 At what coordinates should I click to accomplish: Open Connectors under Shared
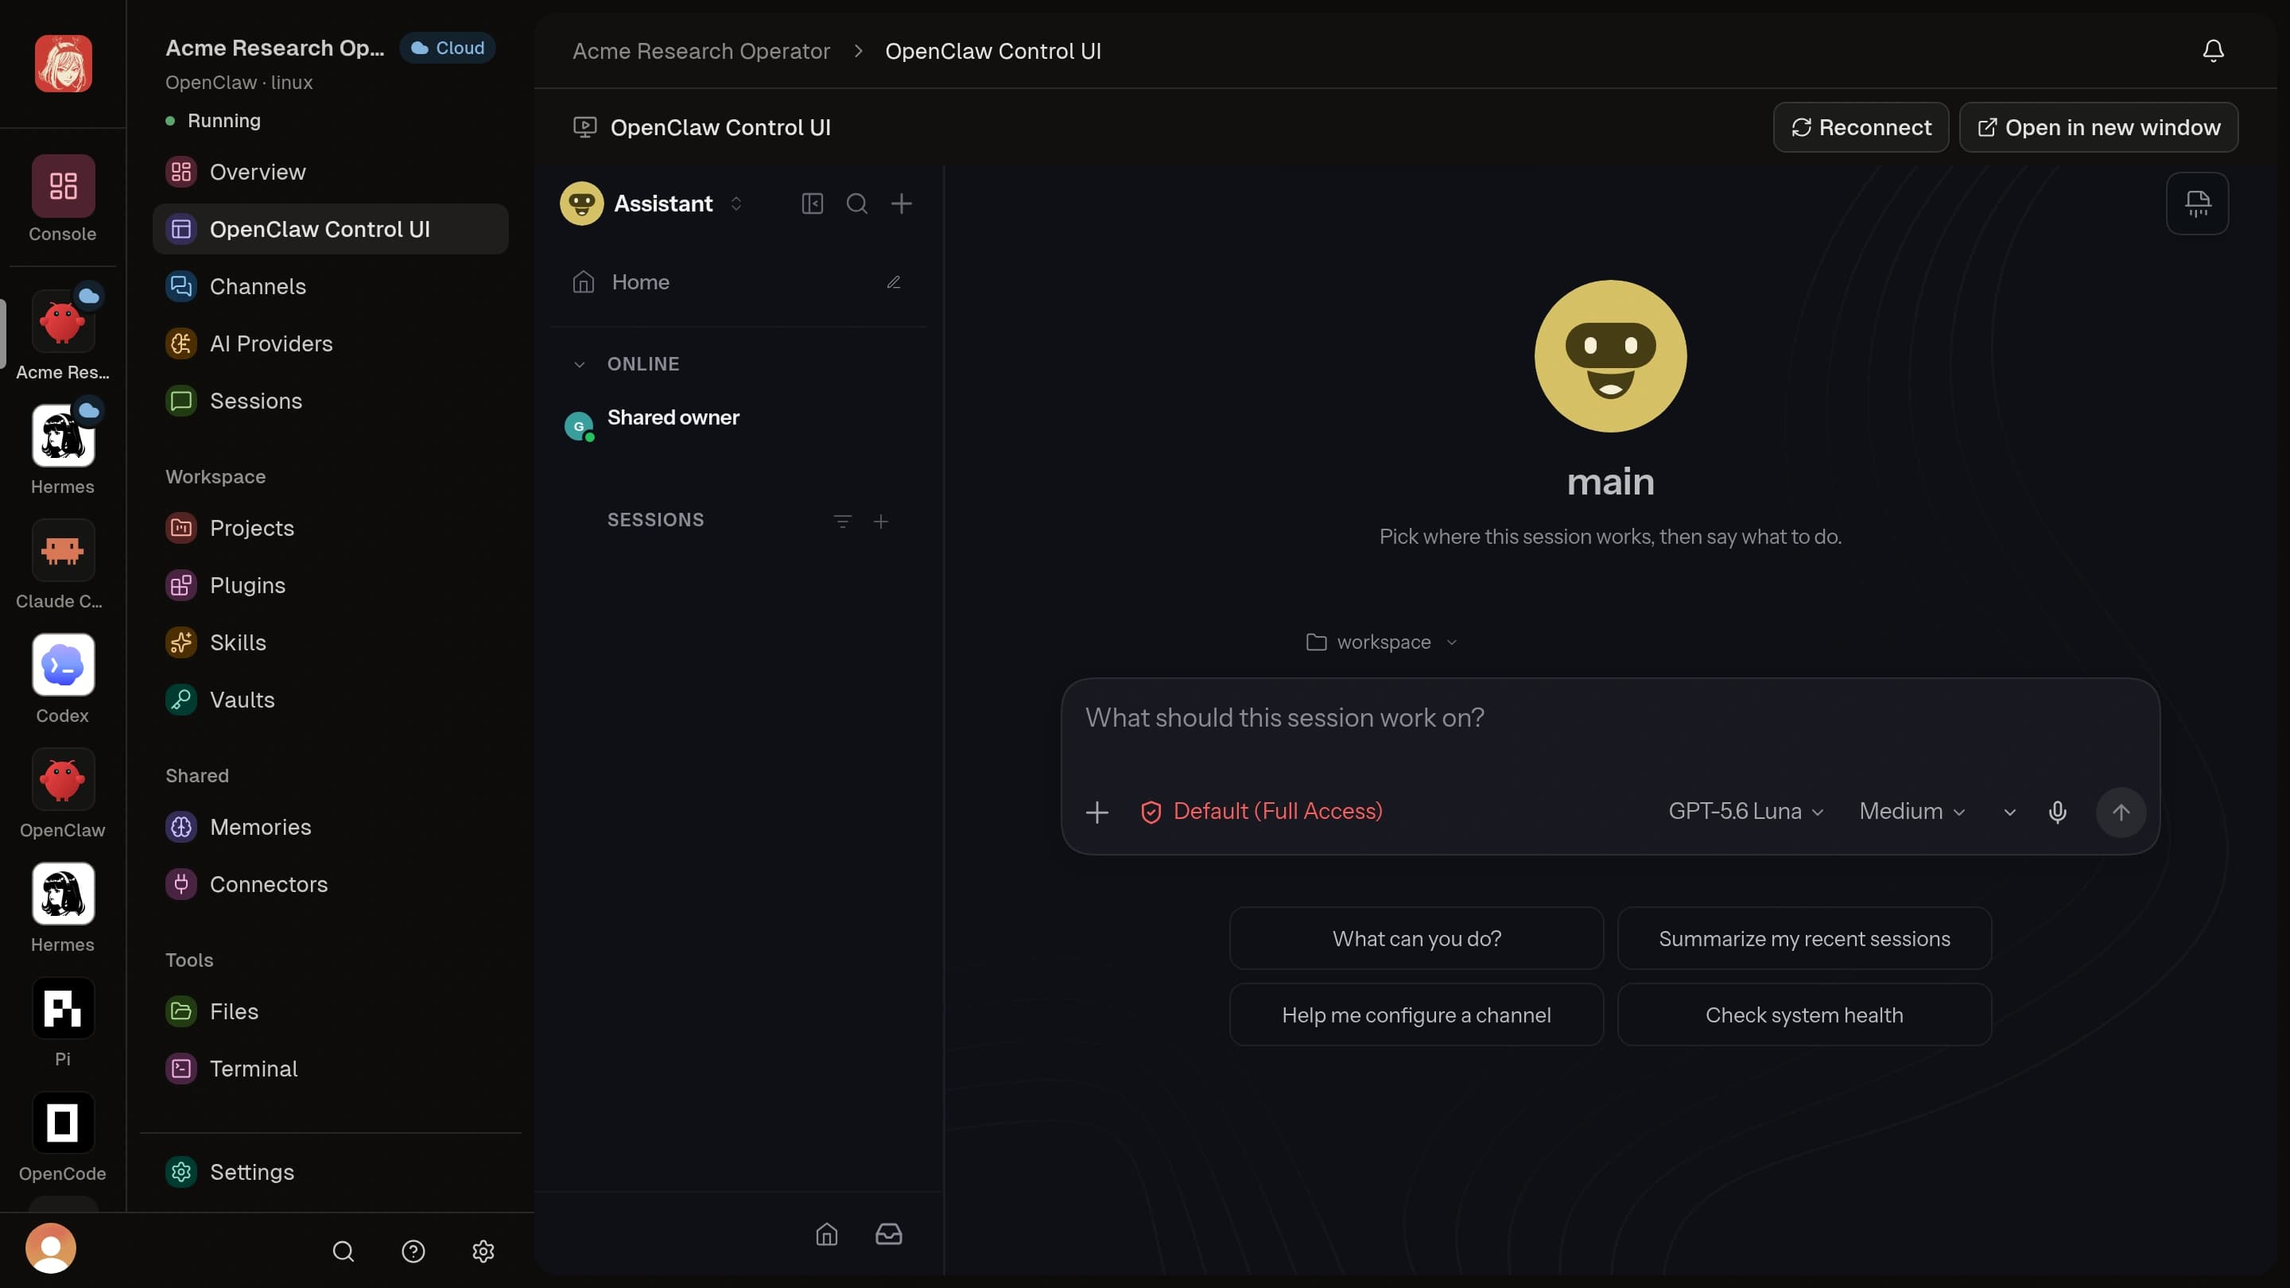(331, 884)
